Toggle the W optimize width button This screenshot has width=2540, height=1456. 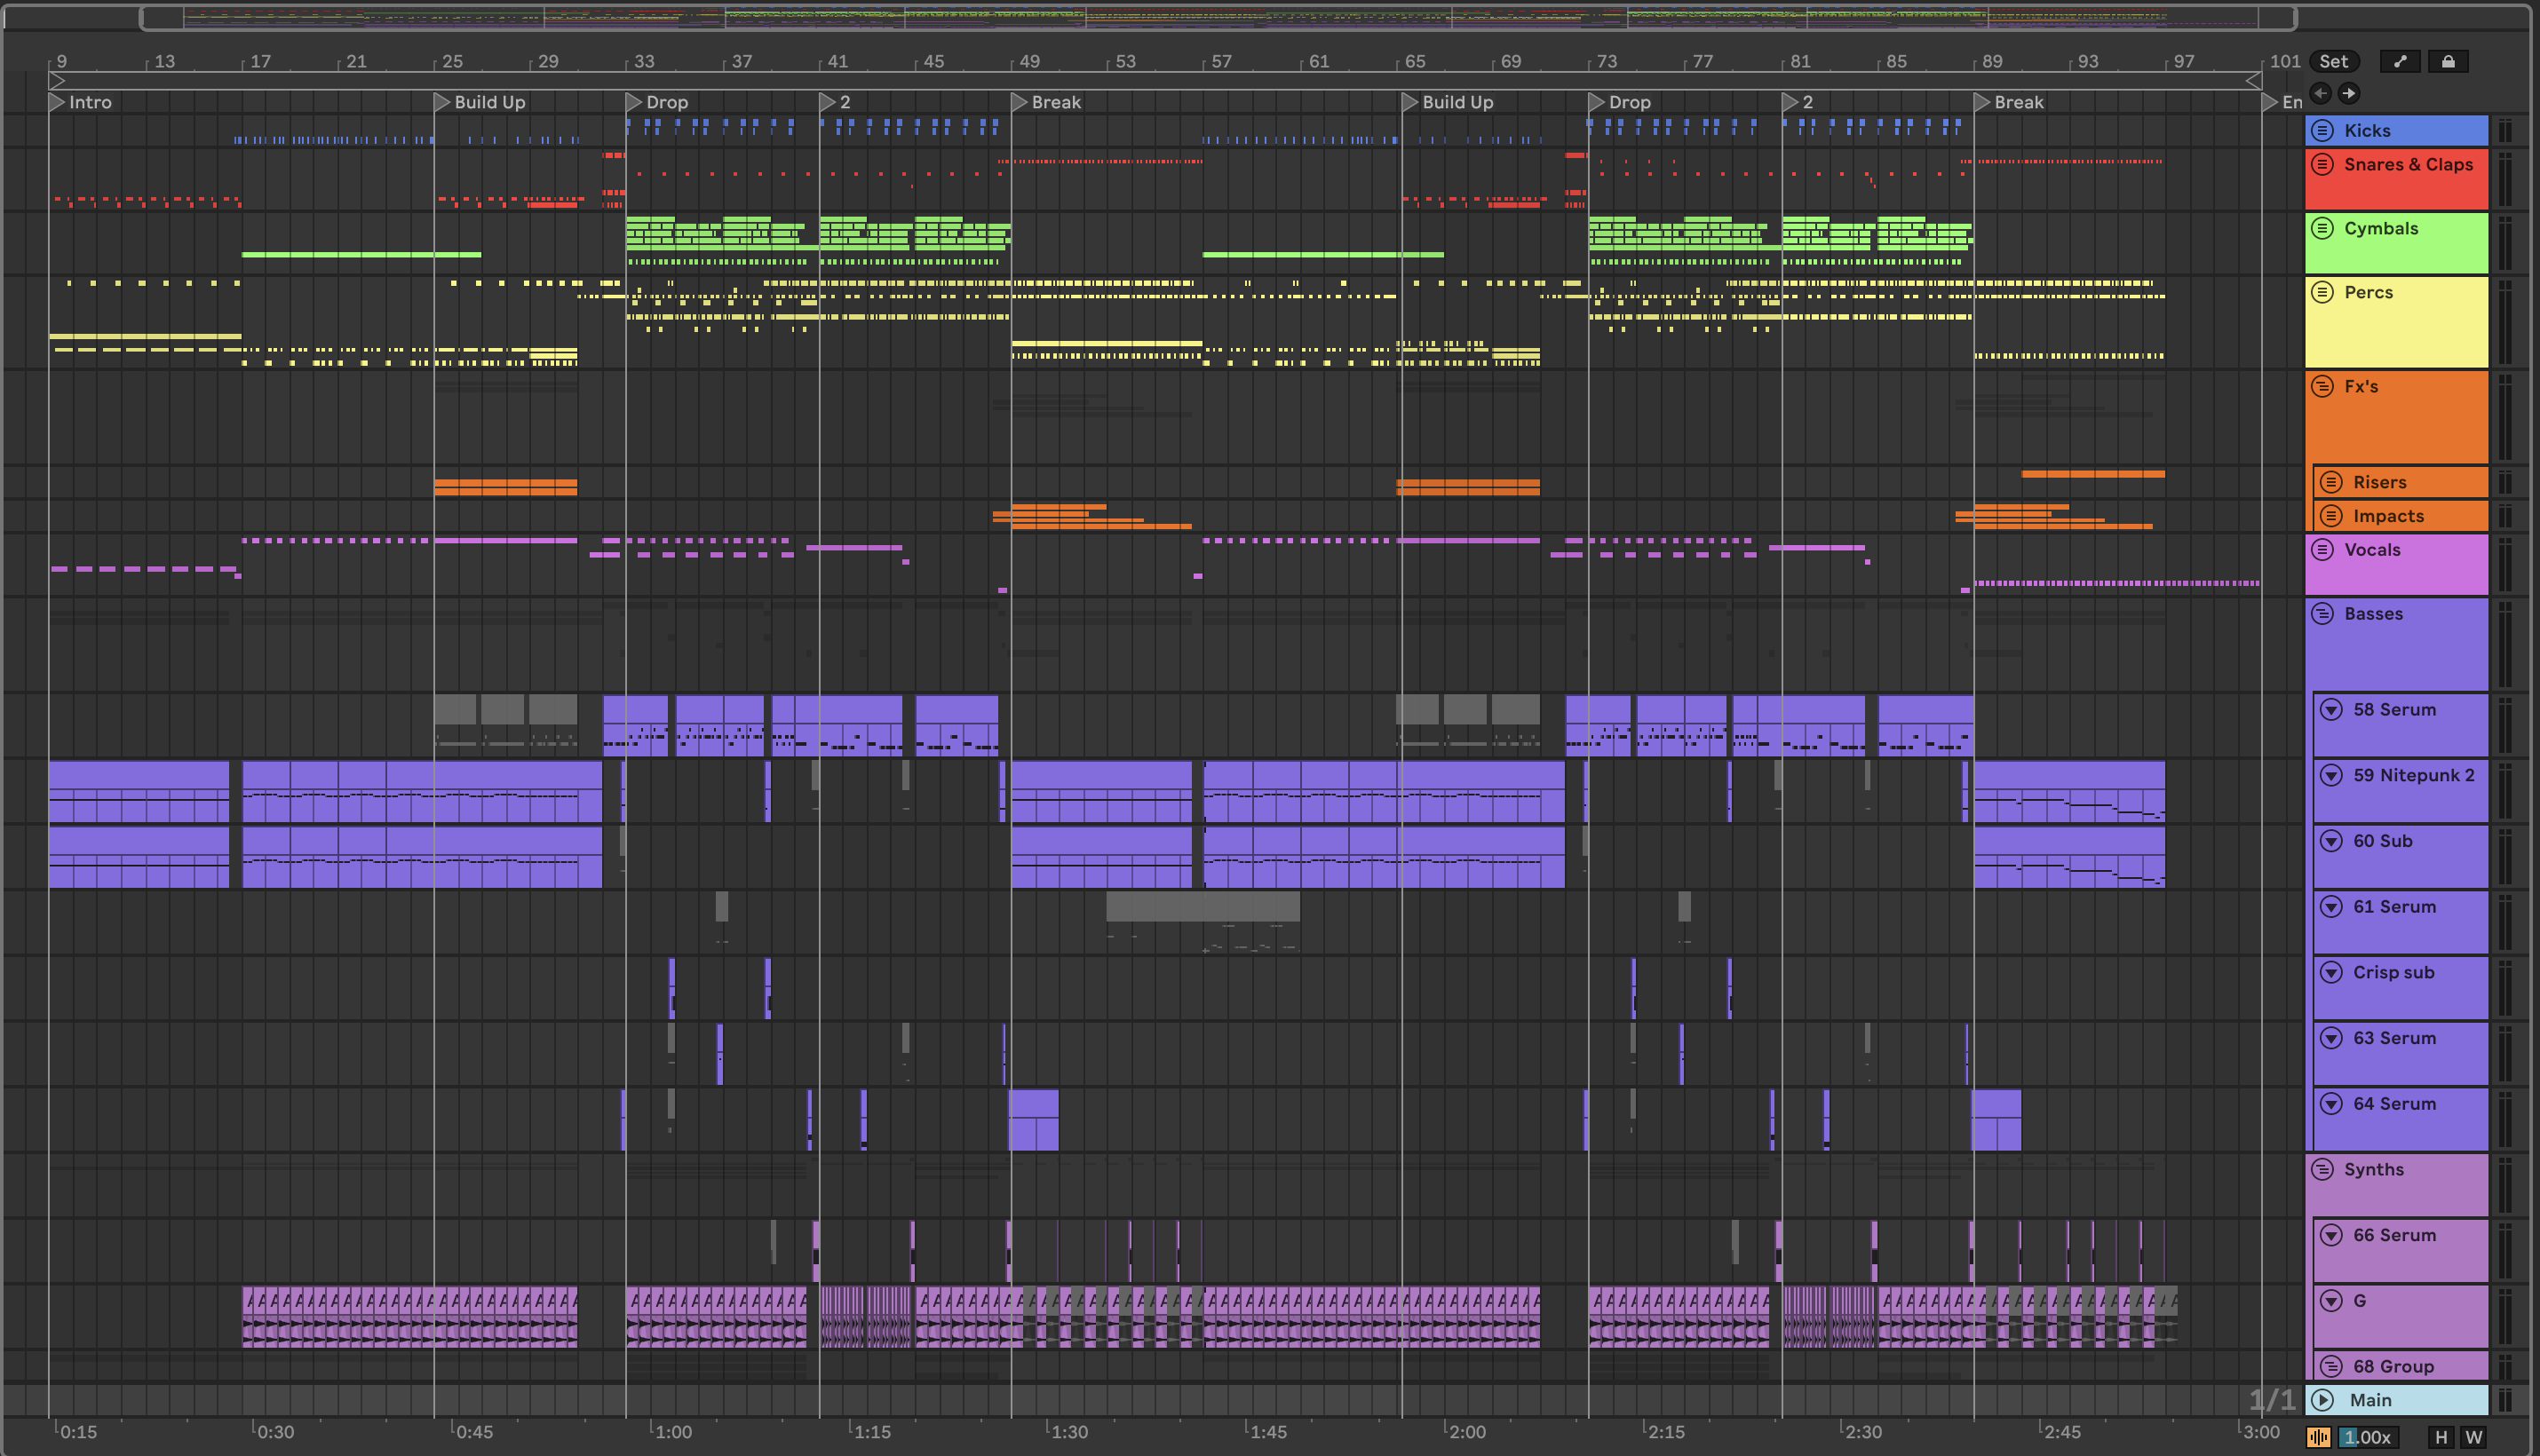tap(2474, 1437)
